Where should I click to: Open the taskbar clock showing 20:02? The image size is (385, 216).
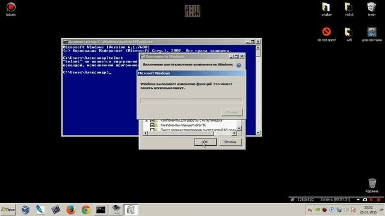pos(368,209)
